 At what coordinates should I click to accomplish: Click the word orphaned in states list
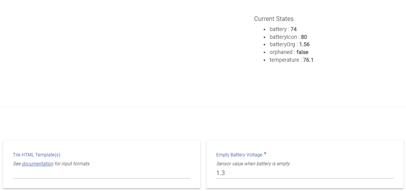[281, 52]
